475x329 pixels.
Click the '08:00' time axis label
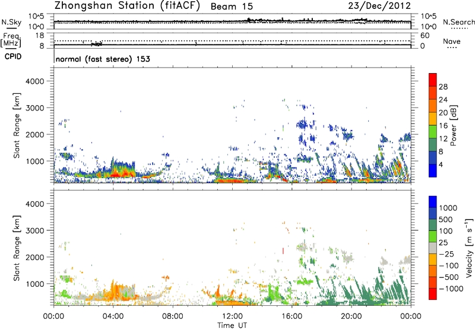pyautogui.click(x=173, y=317)
